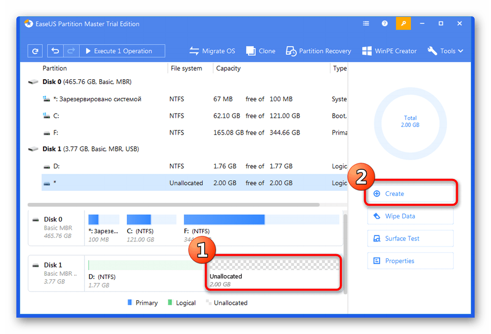Select Wipe Data option
This screenshot has height=334, width=491.
point(410,216)
